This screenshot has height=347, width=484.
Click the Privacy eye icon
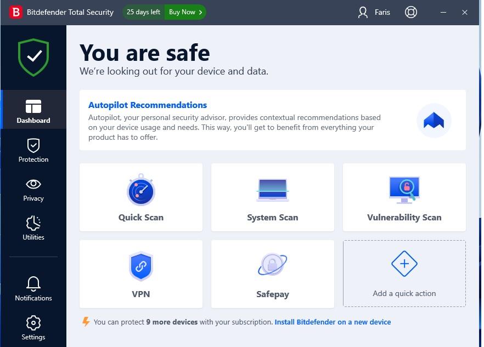[x=33, y=184]
